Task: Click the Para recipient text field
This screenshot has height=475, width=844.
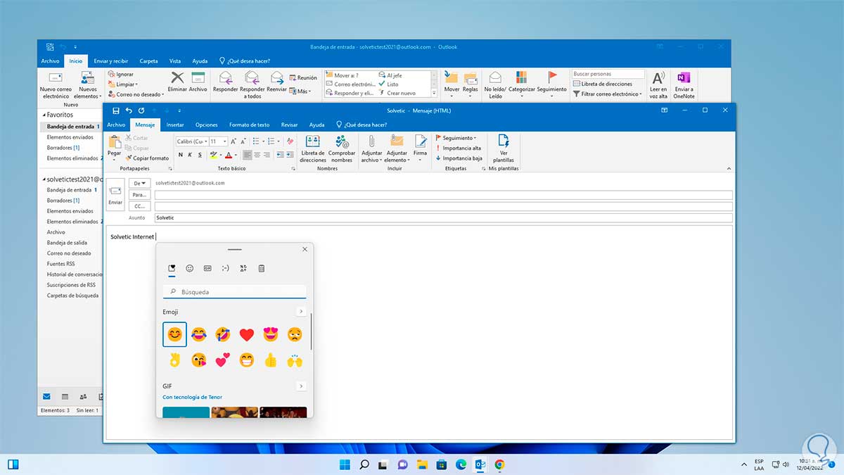Action: (443, 195)
